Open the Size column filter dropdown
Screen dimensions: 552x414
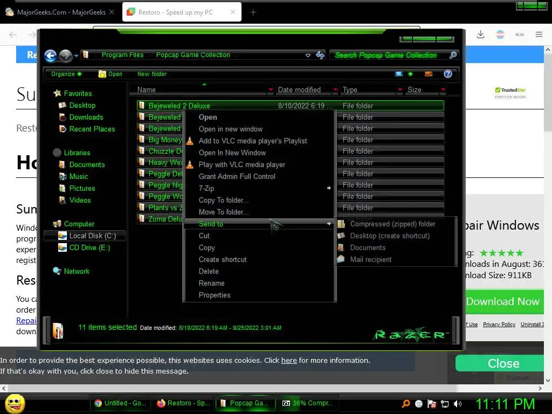pos(443,90)
